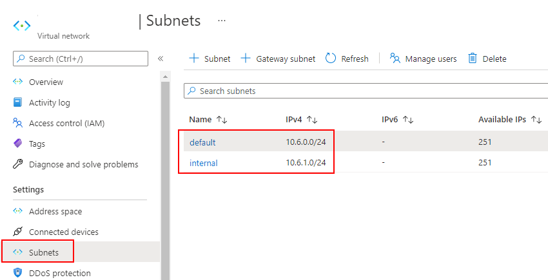Sort by Name column arrows

pyautogui.click(x=222, y=120)
